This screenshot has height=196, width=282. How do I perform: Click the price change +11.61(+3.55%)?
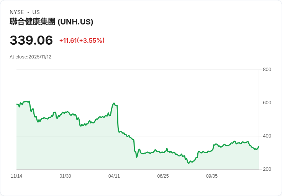82,40
